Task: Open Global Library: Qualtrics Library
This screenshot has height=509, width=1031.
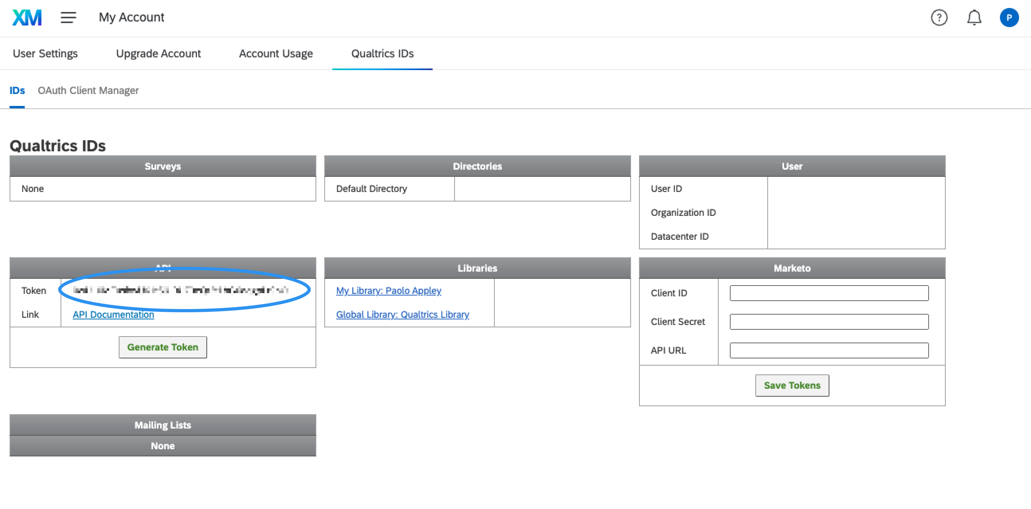Action: coord(403,315)
